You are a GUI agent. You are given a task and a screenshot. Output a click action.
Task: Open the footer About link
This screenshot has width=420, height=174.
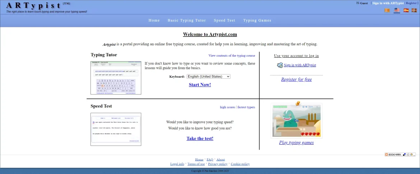coord(221,160)
